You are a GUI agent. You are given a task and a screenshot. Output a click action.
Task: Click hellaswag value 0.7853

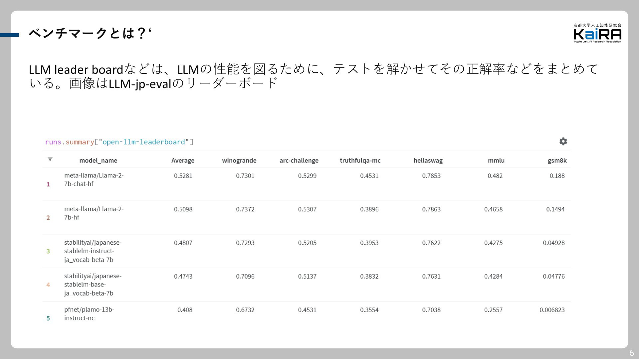point(431,176)
